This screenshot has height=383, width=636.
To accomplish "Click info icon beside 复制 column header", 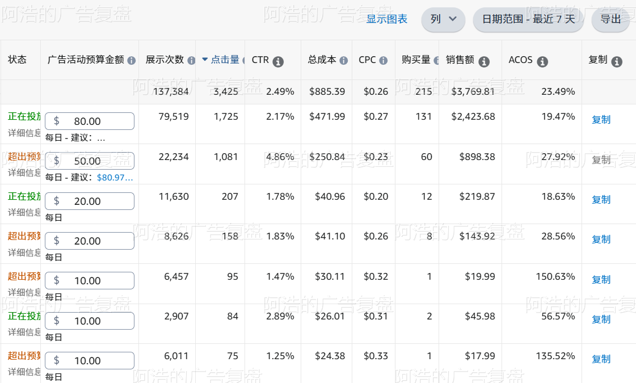I will (617, 62).
